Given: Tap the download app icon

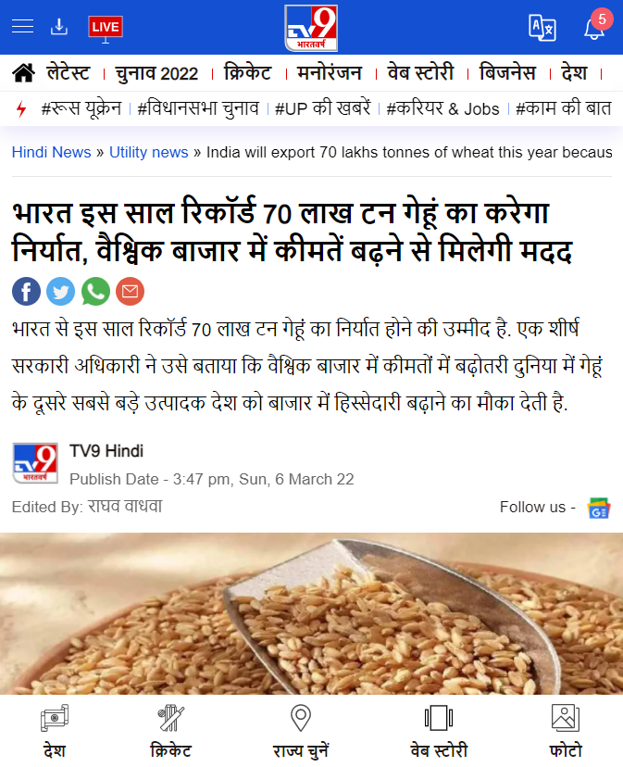Looking at the screenshot, I should click(x=59, y=27).
